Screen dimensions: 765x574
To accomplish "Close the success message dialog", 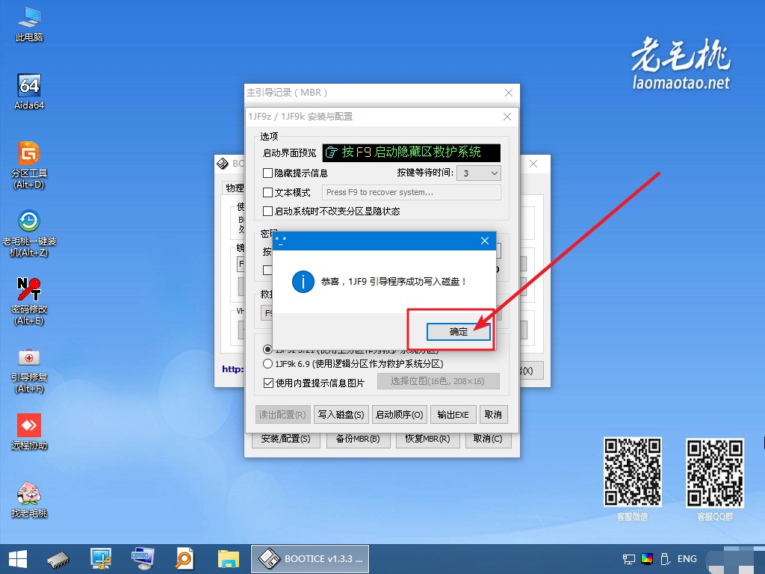I will pos(484,241).
